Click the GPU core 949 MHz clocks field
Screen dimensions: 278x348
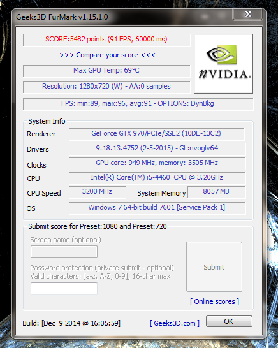click(157, 163)
